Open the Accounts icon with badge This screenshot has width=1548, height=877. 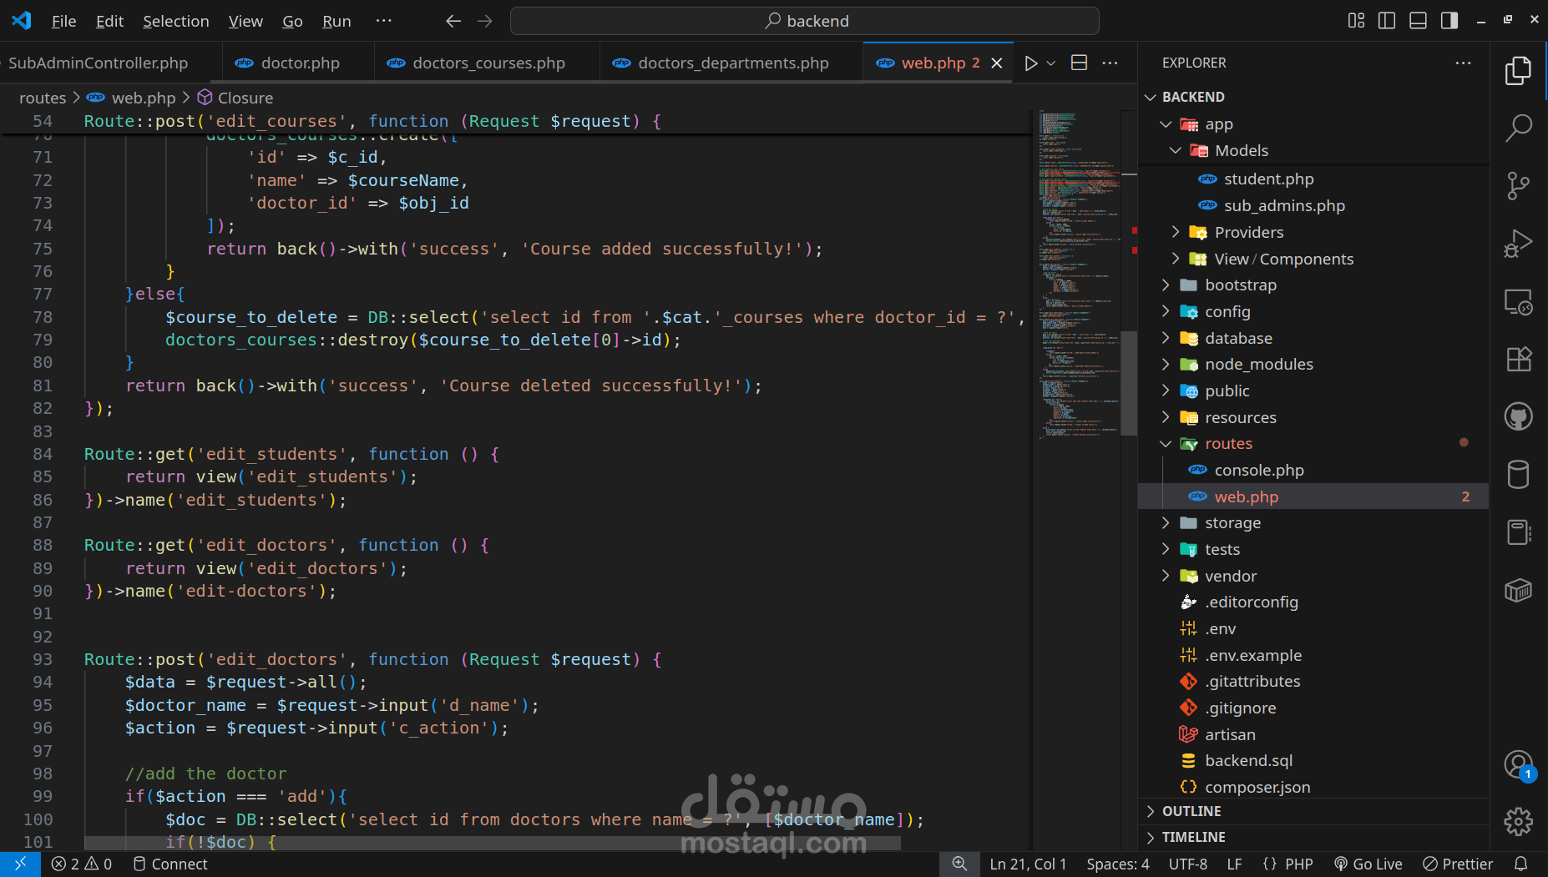tap(1518, 764)
